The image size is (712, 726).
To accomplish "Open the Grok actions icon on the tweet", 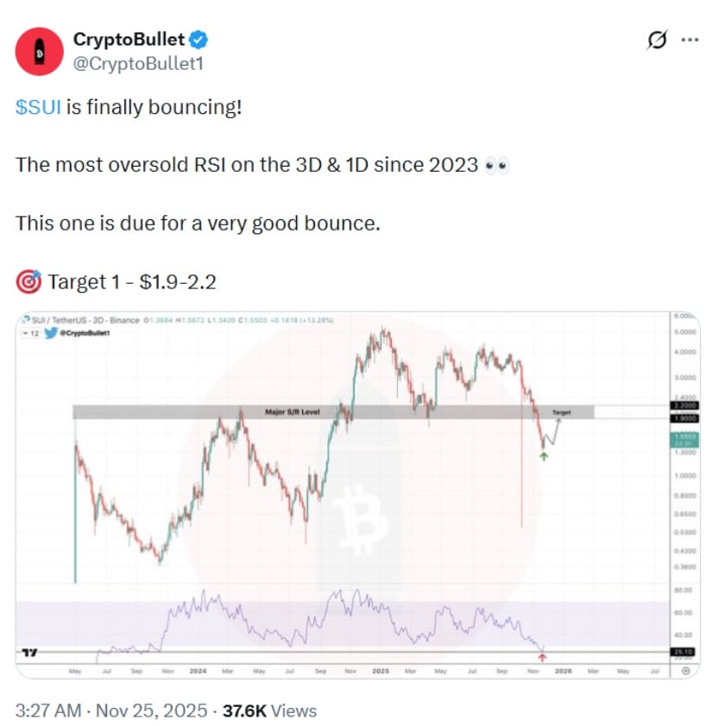I will point(657,38).
